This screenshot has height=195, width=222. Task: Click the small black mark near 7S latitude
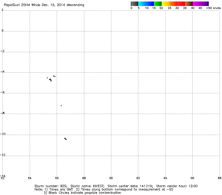click(61, 106)
